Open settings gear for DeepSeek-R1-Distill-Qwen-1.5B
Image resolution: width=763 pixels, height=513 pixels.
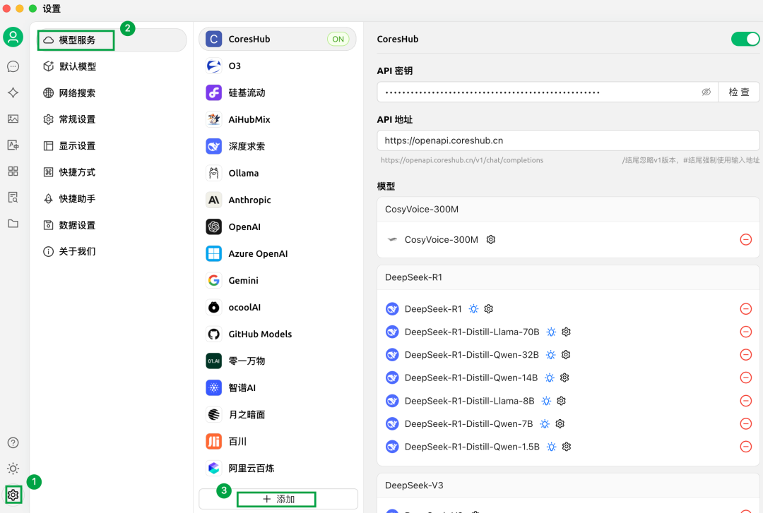567,447
